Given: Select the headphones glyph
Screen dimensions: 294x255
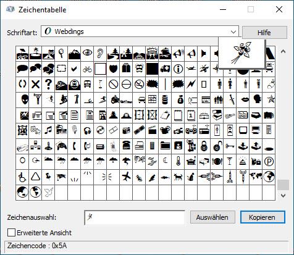Looking at the screenshot, I should [87, 131].
